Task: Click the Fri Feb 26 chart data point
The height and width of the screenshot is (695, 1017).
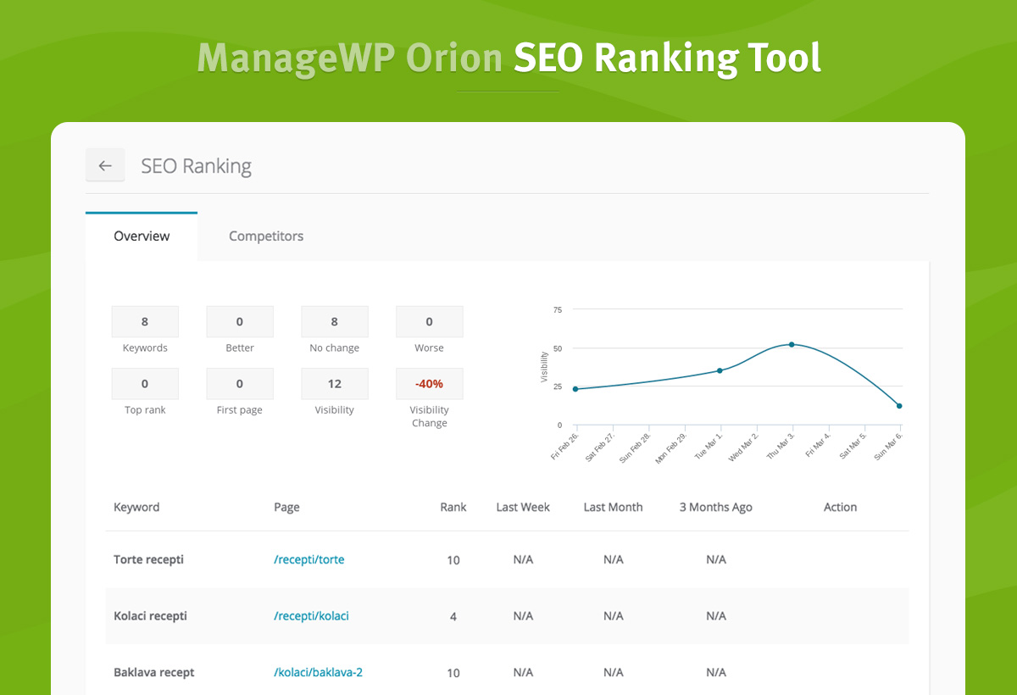Action: click(575, 389)
